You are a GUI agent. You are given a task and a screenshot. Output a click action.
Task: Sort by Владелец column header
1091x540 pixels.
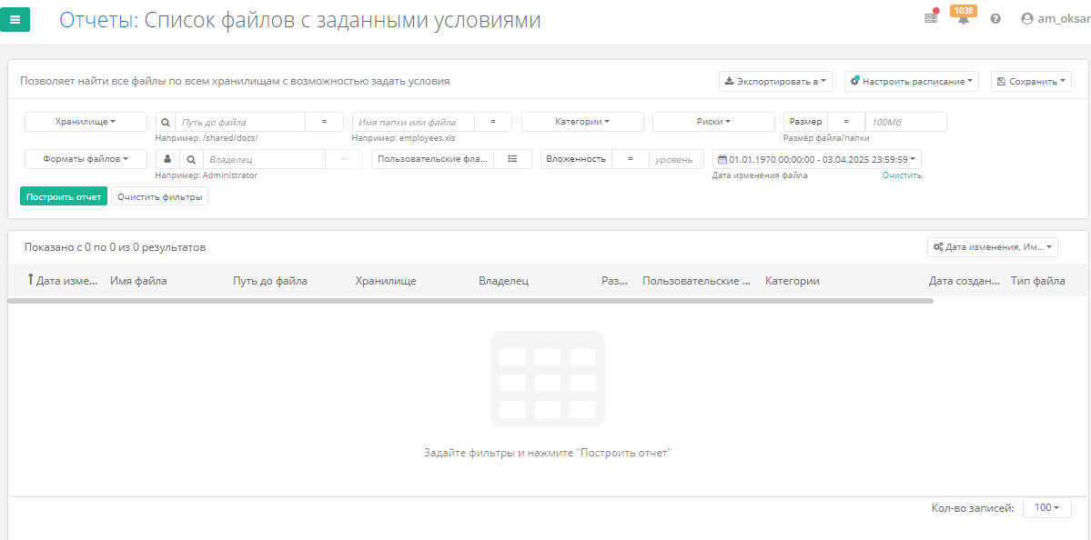point(504,281)
